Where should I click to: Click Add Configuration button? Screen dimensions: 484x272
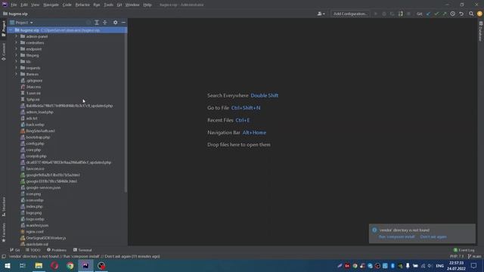(350, 14)
